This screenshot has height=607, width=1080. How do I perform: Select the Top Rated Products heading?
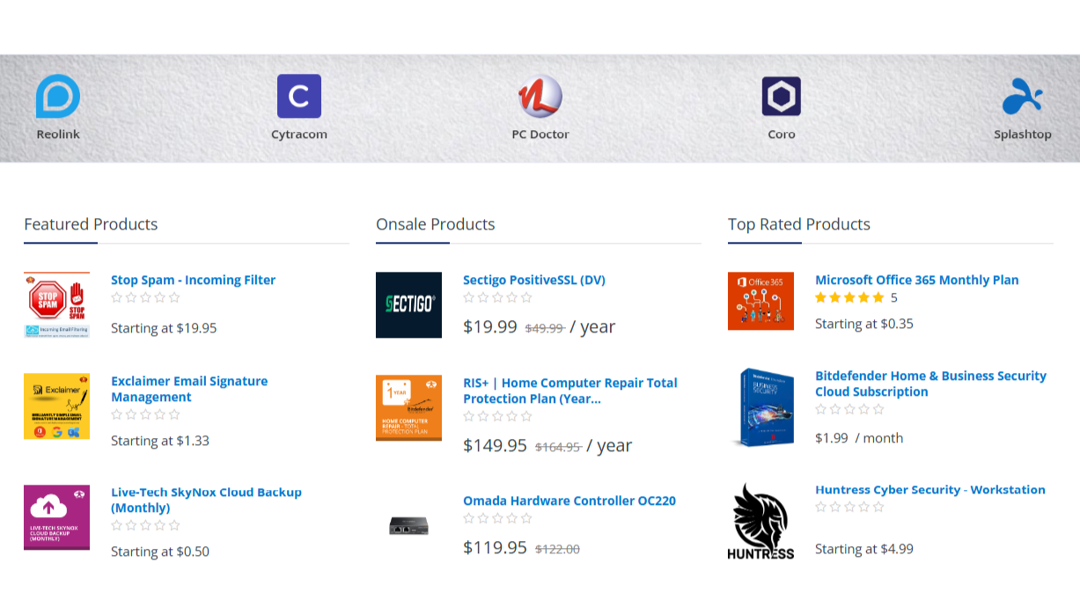coord(799,224)
